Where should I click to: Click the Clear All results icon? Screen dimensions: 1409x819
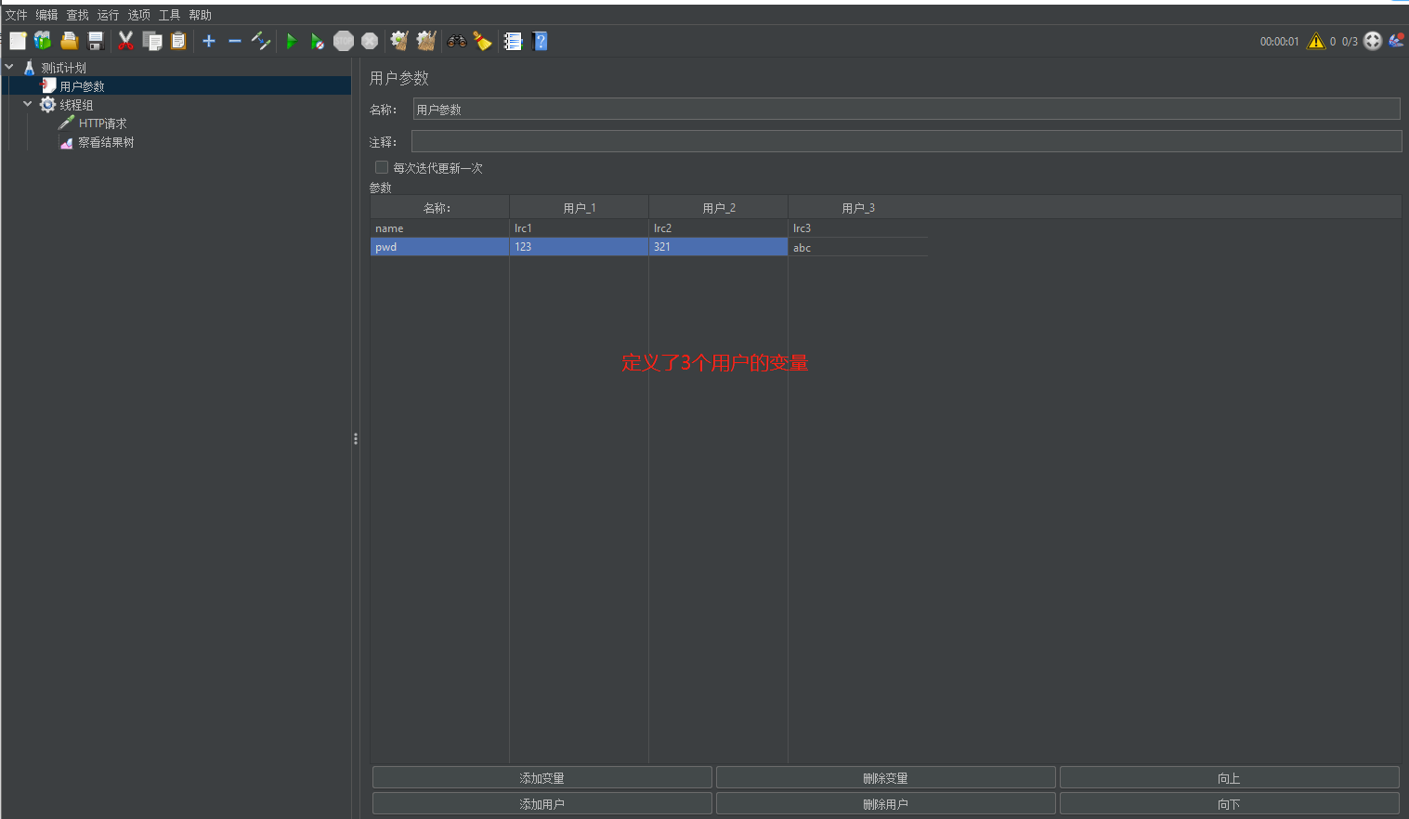pyautogui.click(x=426, y=41)
